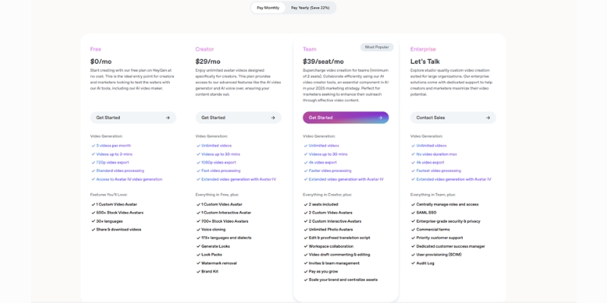Switch to Pay Yearly (Save 22%)
The width and height of the screenshot is (607, 303).
point(310,8)
